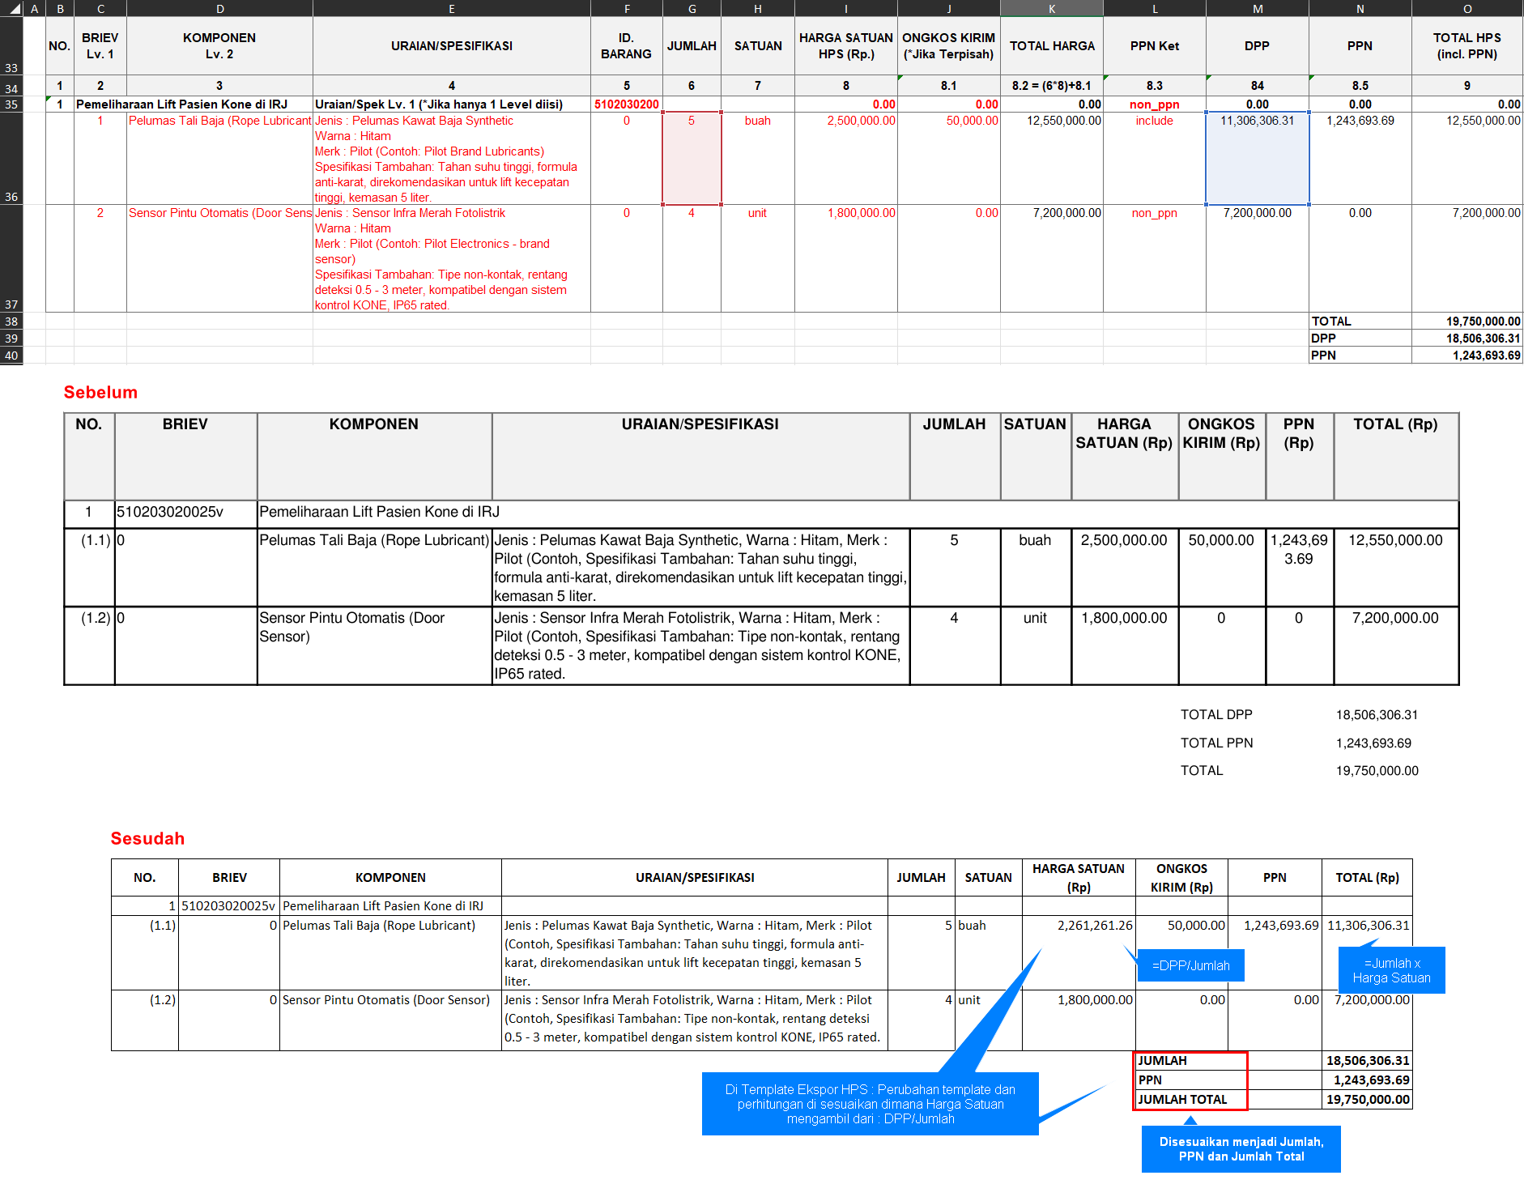Click the DPP cell showing 11,306,306.31
The image size is (1524, 1184).
coord(1257,158)
